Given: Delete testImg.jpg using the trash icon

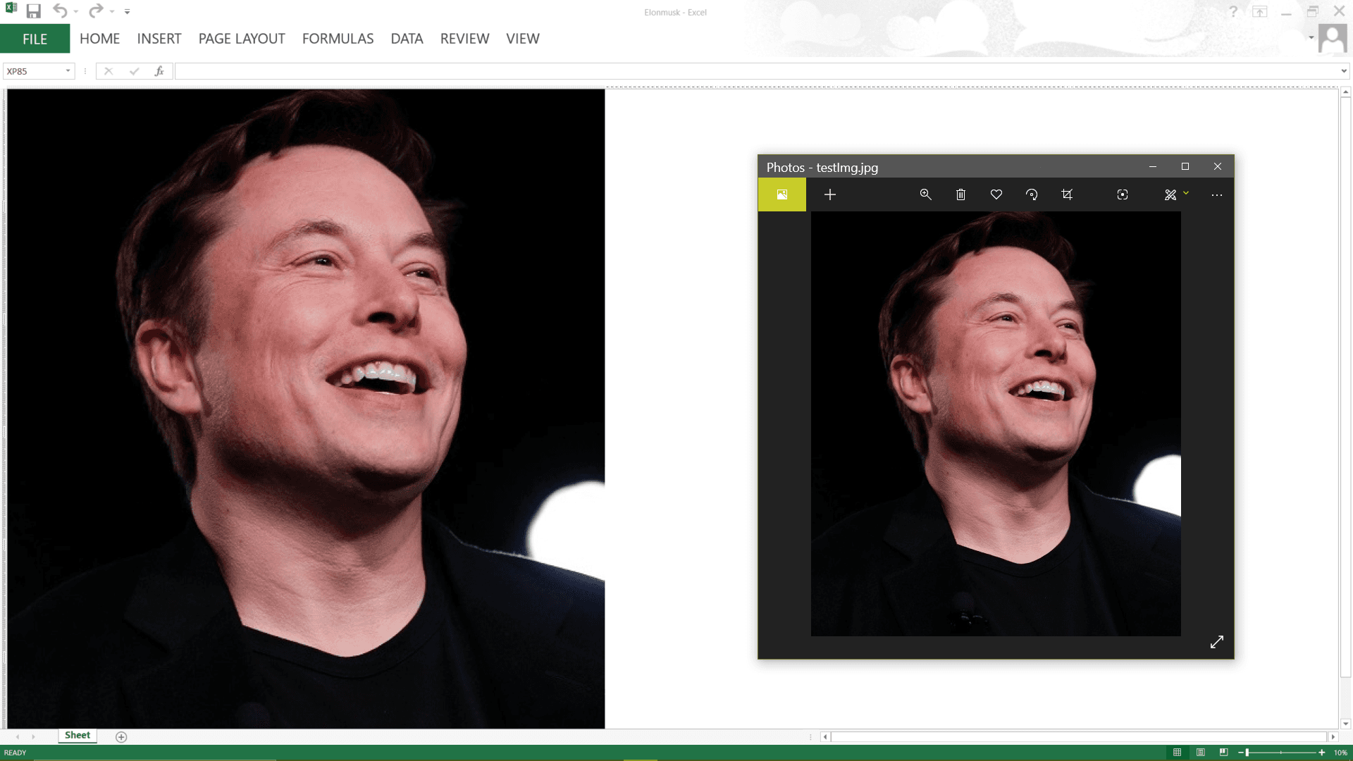Looking at the screenshot, I should [960, 195].
